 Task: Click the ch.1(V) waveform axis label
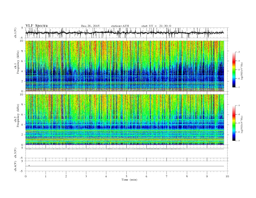tap(16, 33)
